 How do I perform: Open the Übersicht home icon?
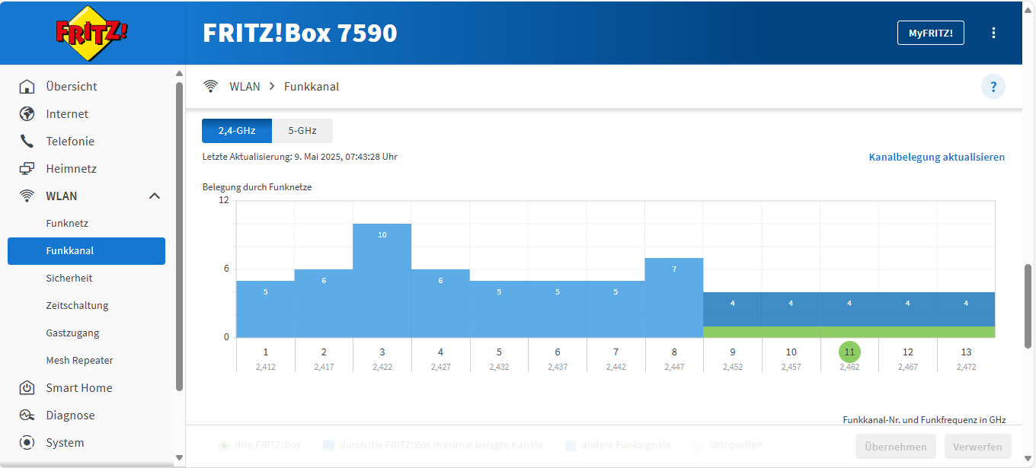click(x=27, y=87)
